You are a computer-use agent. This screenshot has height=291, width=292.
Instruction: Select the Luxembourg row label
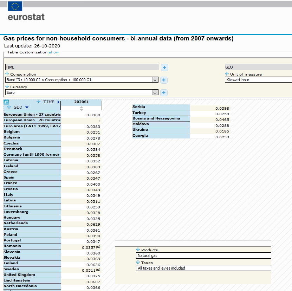(32, 212)
